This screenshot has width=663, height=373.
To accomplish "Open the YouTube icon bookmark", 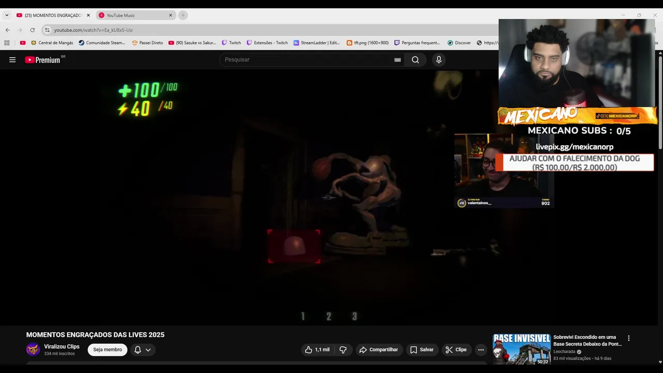I will 23,43.
